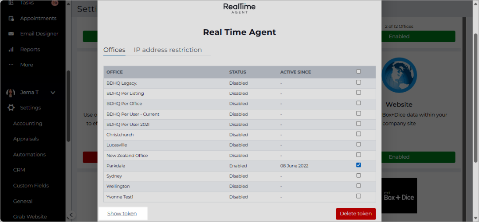This screenshot has height=222, width=479.
Task: Switch to the Offices tab
Action: tap(114, 50)
